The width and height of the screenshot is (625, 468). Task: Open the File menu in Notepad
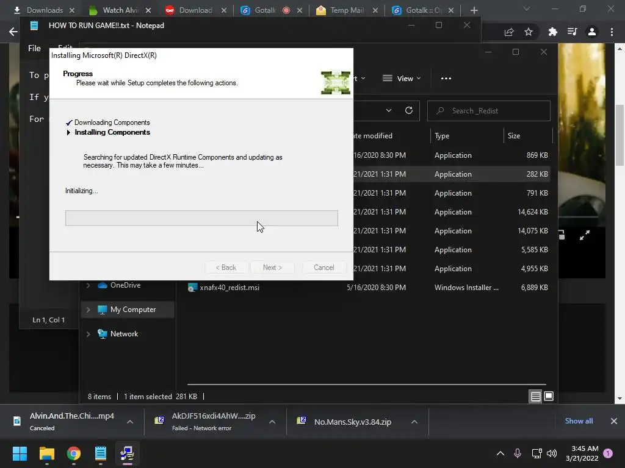click(x=34, y=48)
